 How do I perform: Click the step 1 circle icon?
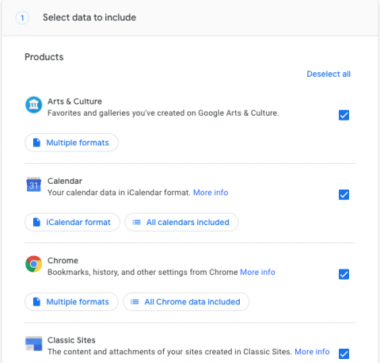pyautogui.click(x=22, y=18)
